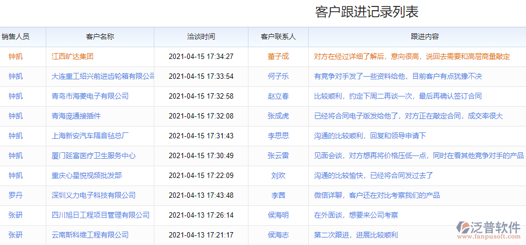Image resolution: width=526 pixels, height=245 pixels.
Task: Open customer 上海新安汽车隔音毡总厂
Action: point(90,136)
